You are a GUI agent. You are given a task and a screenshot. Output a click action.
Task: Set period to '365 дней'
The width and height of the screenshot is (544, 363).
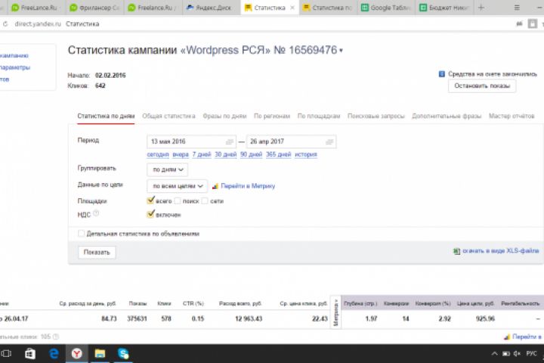(278, 154)
